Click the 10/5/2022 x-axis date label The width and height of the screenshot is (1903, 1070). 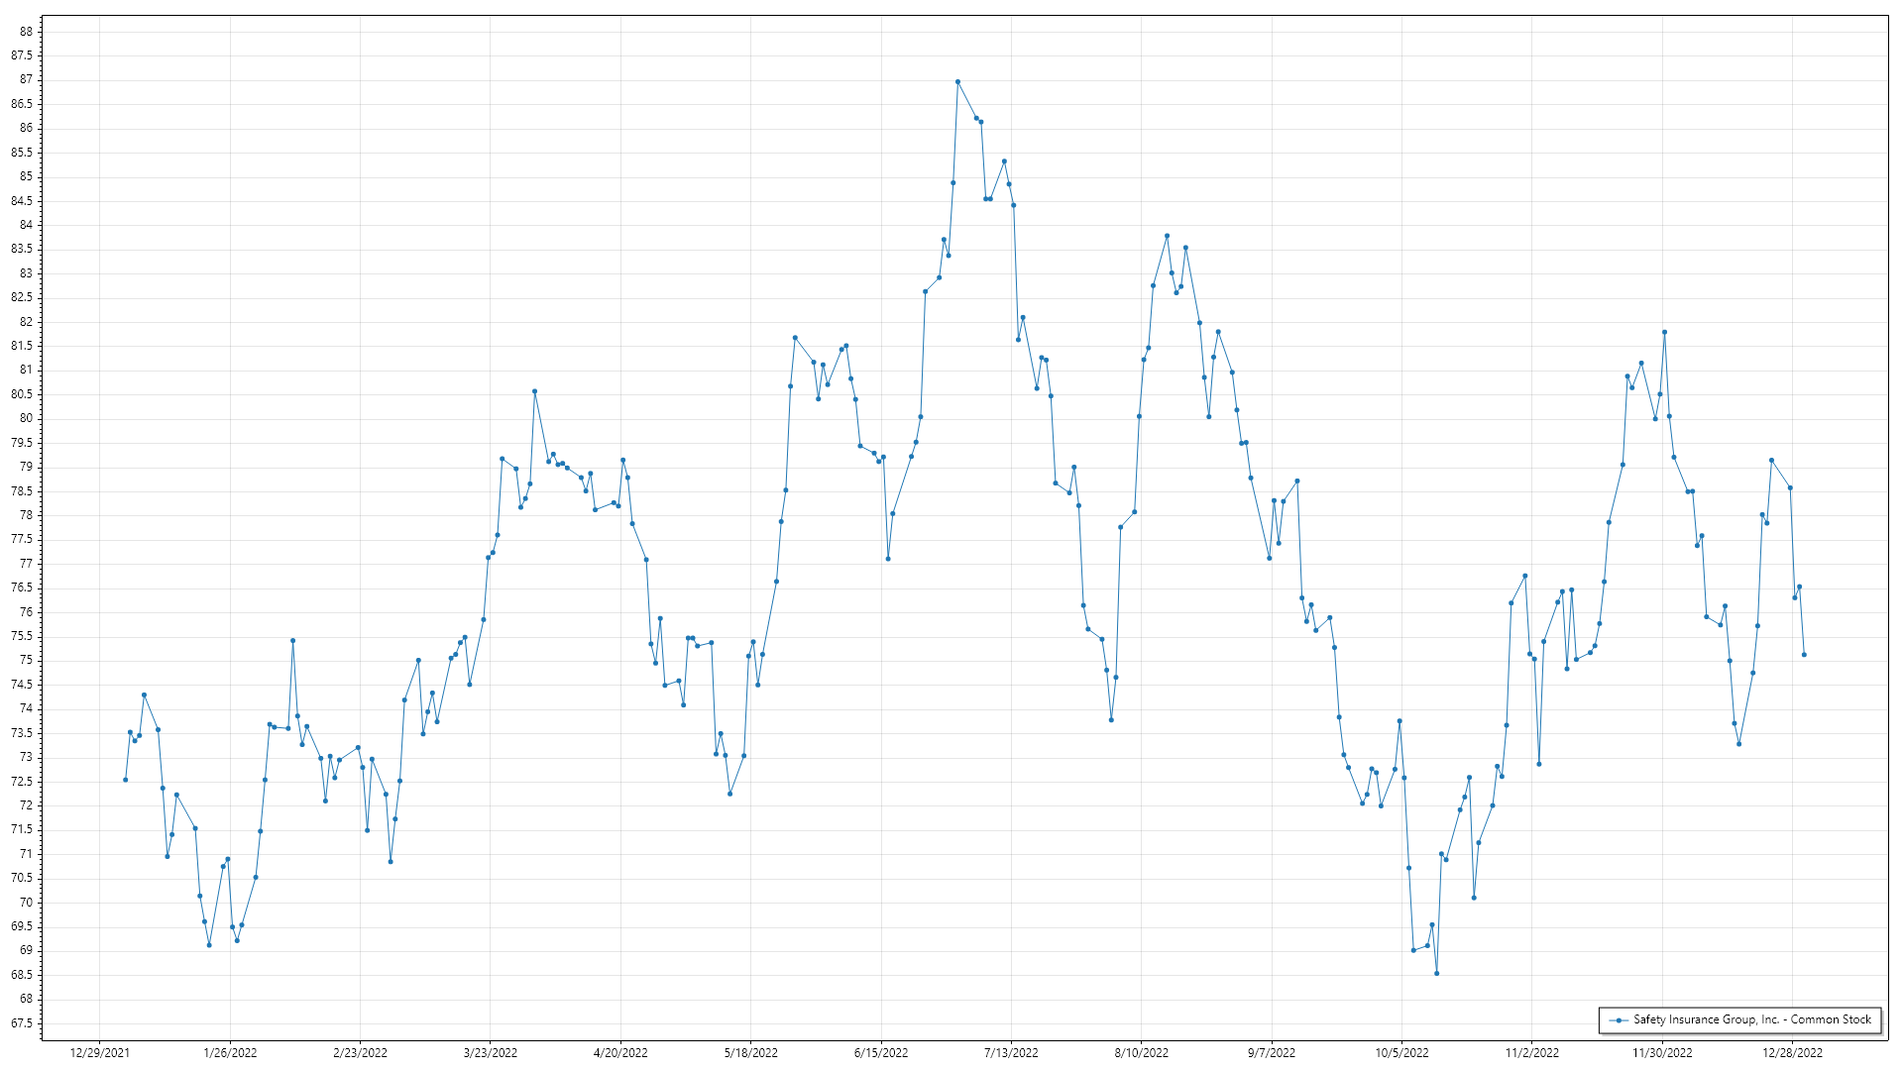[x=1401, y=1053]
